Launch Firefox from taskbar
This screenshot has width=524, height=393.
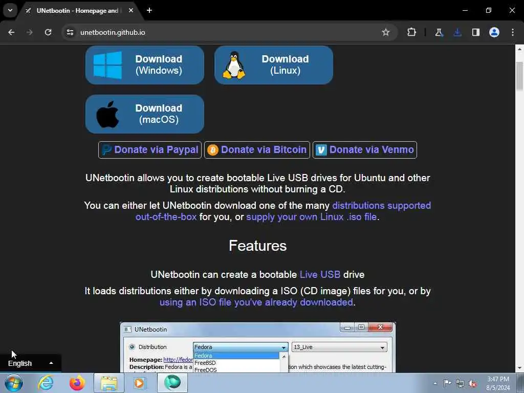(x=77, y=383)
